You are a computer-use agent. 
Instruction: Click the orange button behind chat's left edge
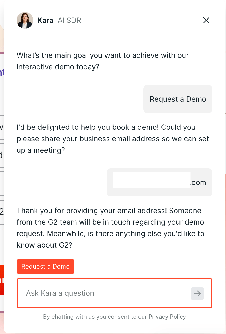click(x=2, y=280)
